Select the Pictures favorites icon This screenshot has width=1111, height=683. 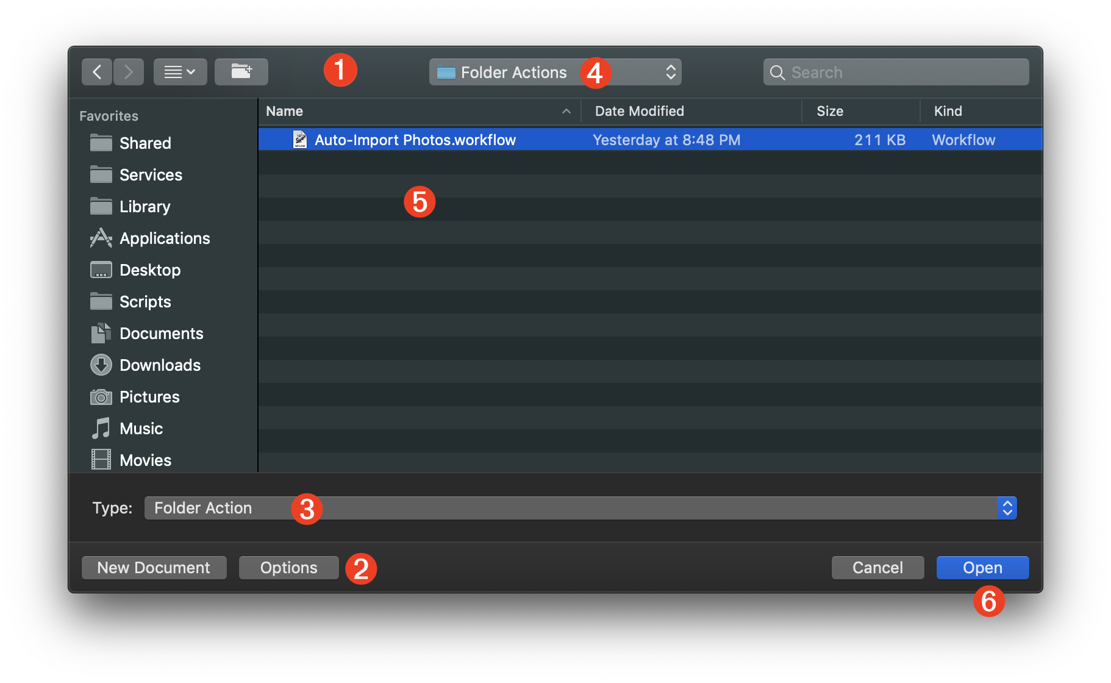coord(101,396)
